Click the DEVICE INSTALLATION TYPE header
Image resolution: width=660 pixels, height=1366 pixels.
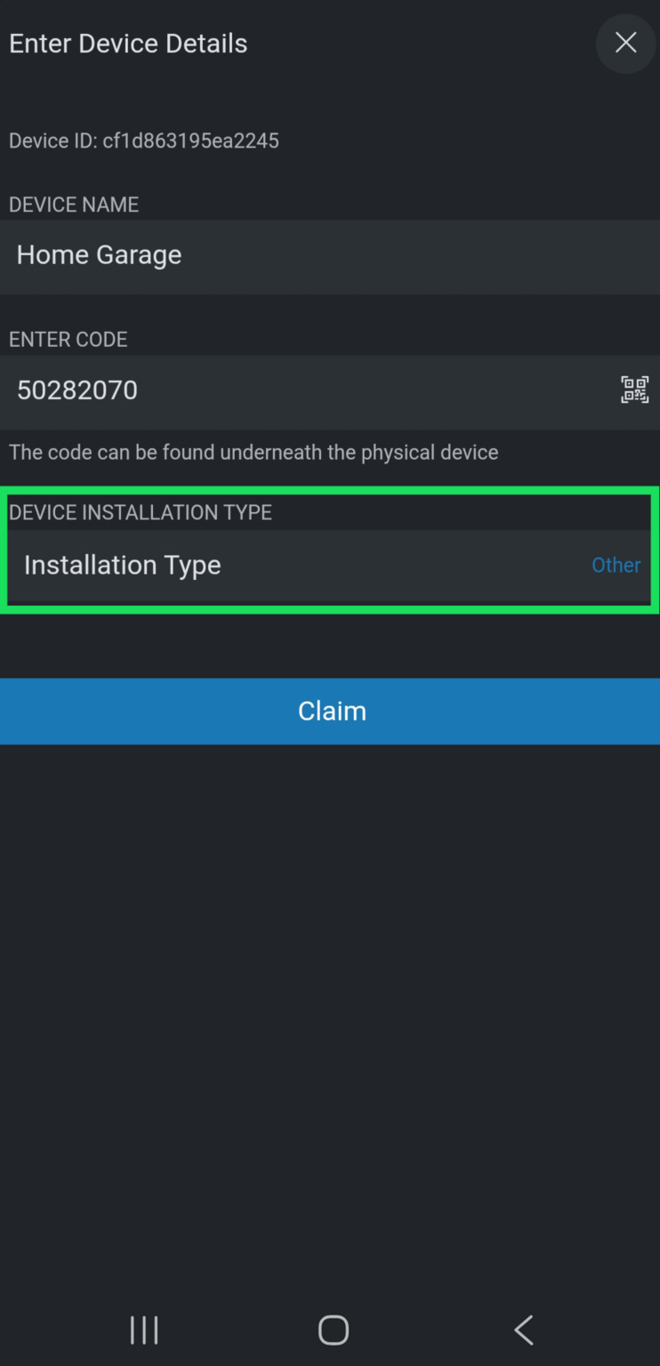click(141, 512)
